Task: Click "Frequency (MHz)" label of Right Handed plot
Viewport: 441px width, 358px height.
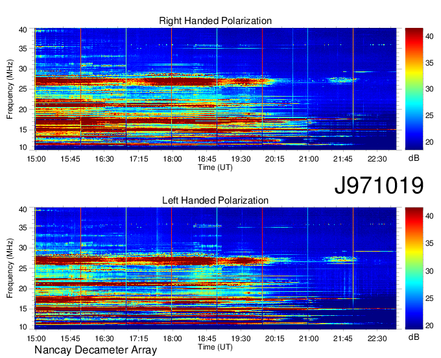Action: 10,89
